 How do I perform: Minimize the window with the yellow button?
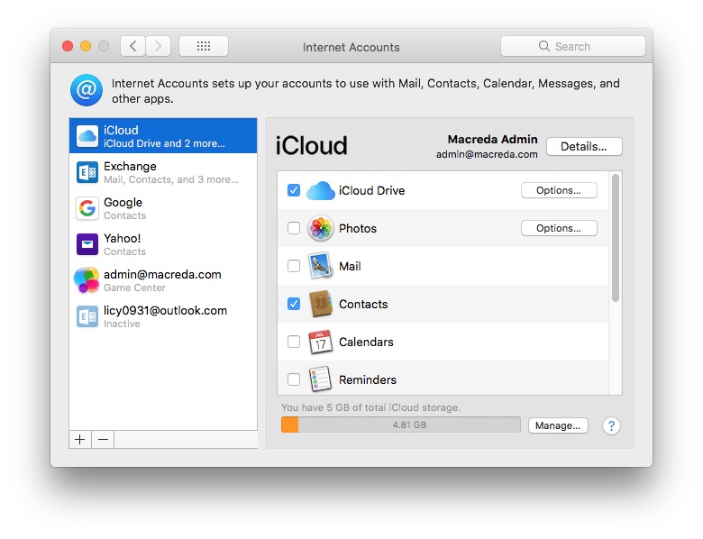[86, 46]
